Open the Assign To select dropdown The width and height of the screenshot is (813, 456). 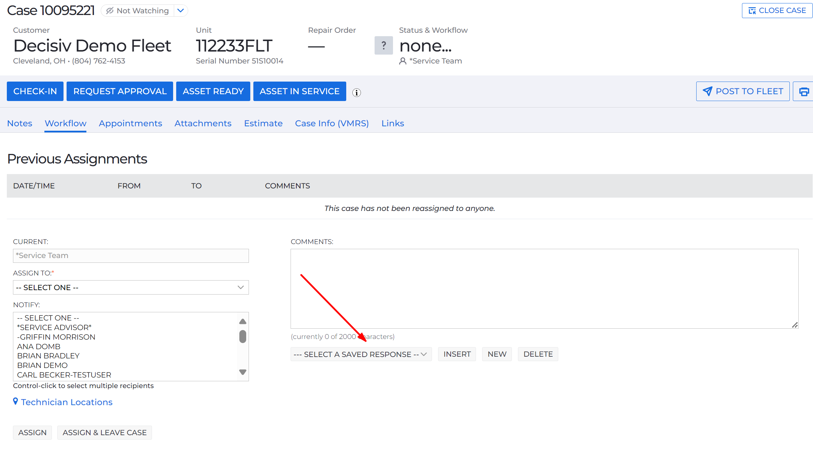tap(131, 287)
